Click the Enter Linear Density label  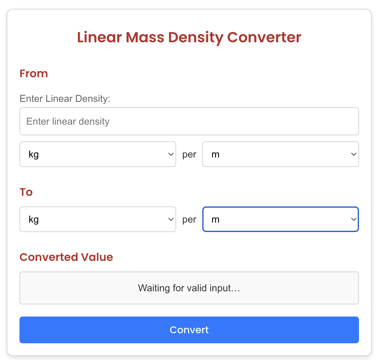point(65,99)
